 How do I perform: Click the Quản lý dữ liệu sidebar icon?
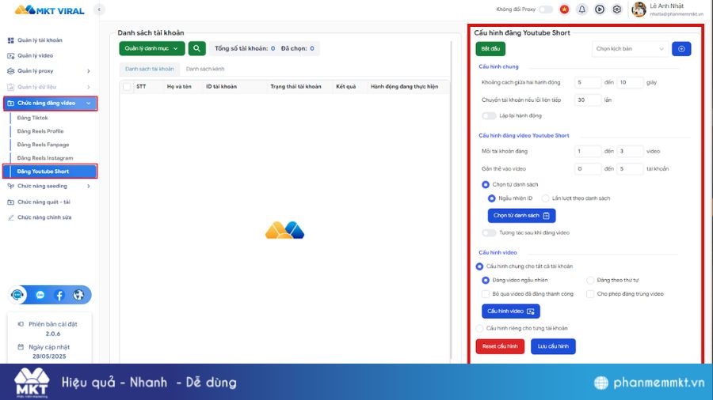click(x=10, y=87)
